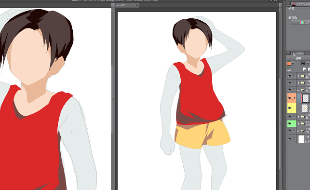
Task: Switch to the レイヤー panel tab
Action: click(x=298, y=54)
